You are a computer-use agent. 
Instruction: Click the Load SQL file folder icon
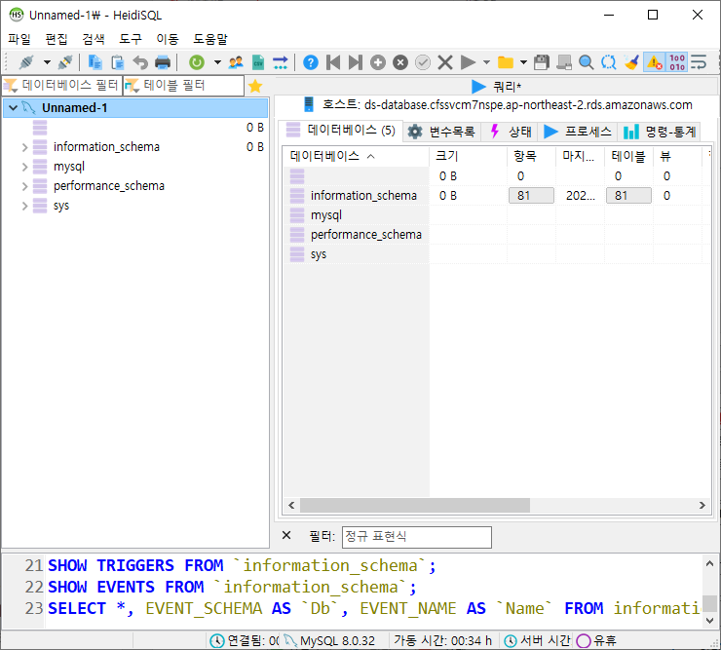pyautogui.click(x=506, y=61)
